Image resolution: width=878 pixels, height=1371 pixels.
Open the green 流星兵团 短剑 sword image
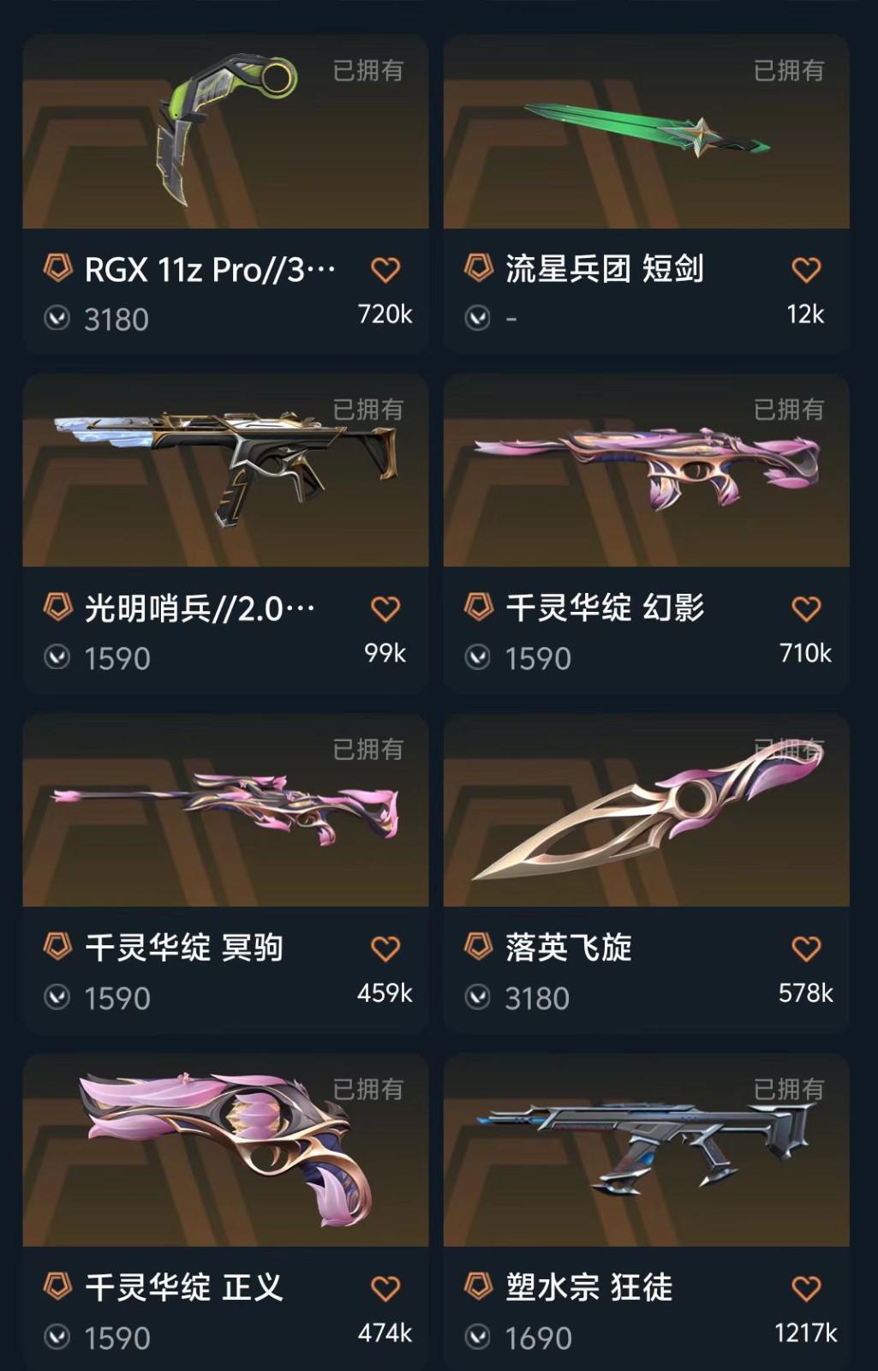coord(647,132)
